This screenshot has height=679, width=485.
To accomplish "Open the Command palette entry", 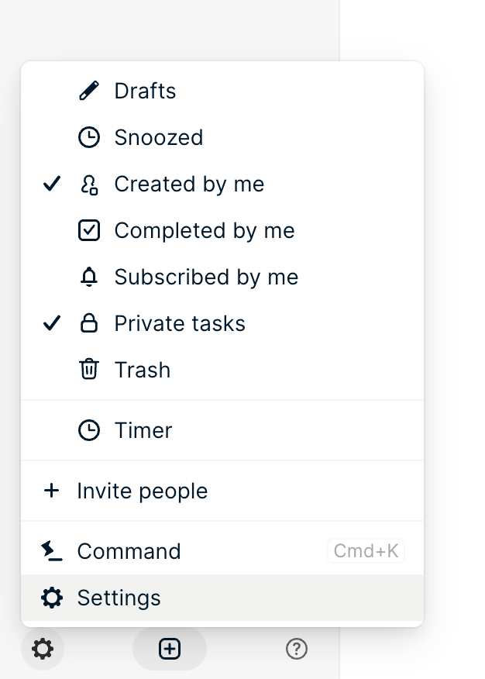I will point(129,551).
